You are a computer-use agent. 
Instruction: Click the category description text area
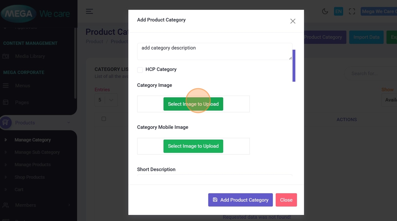214,51
